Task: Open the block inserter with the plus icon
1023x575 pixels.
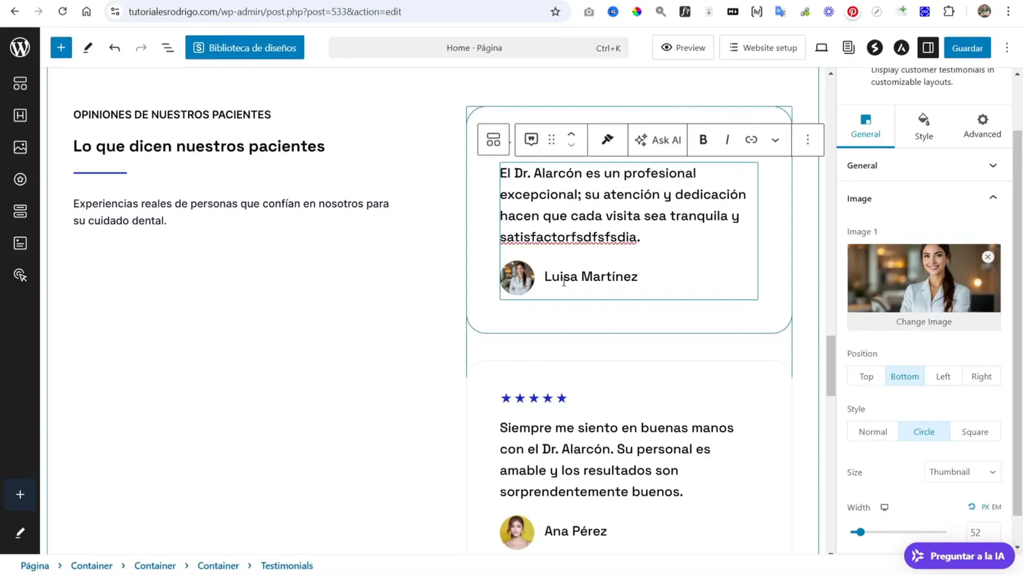Action: (61, 47)
